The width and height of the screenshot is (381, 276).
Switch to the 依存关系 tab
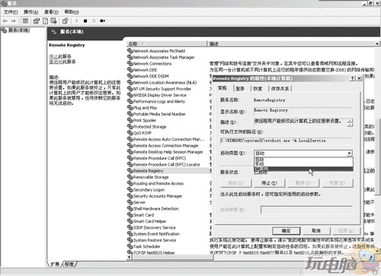[x=280, y=88]
